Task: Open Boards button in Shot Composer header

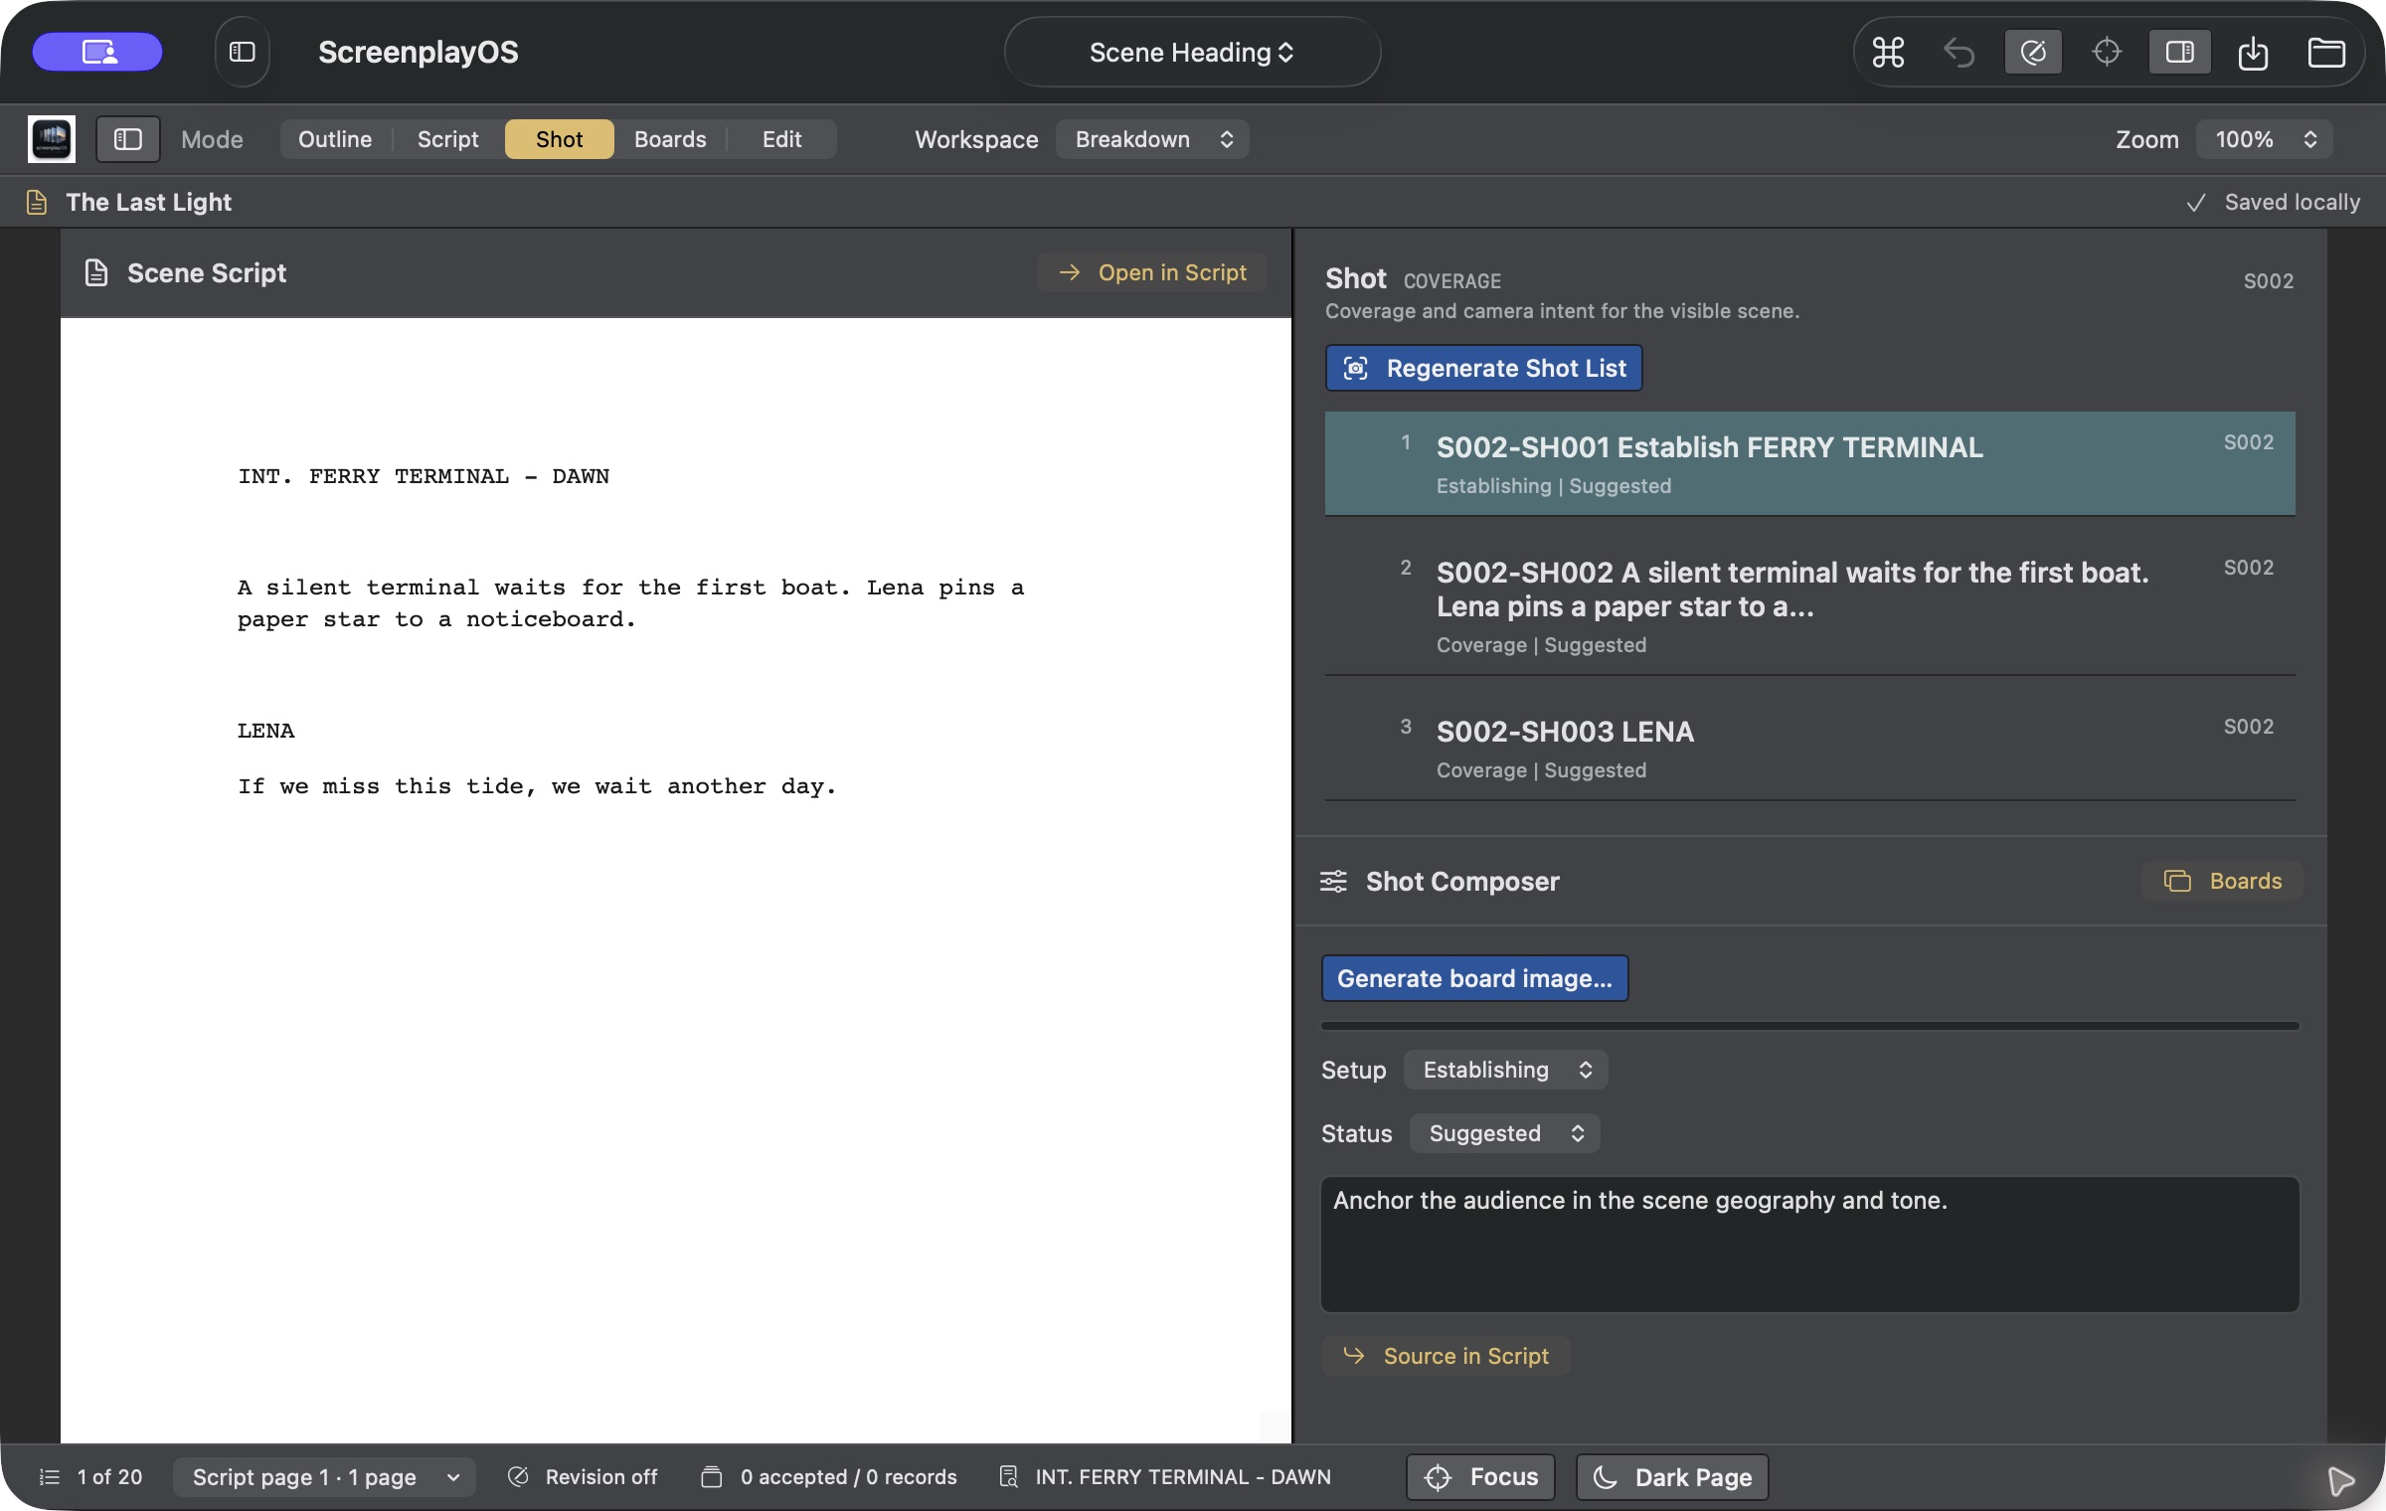Action: (2222, 881)
